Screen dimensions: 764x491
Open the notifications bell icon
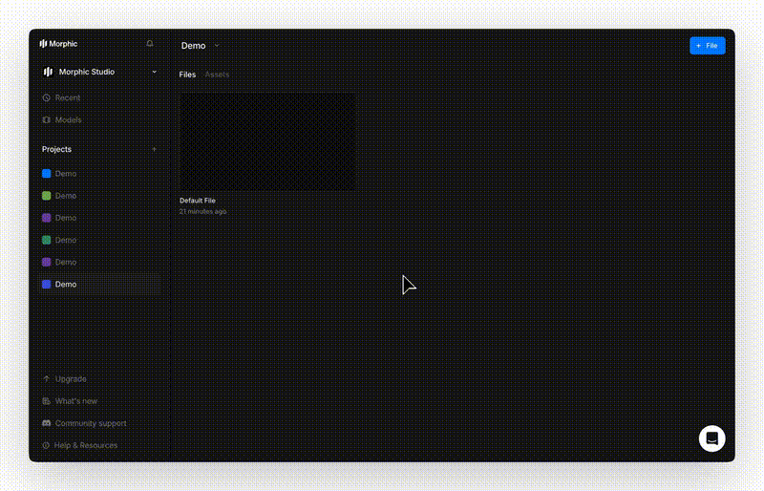click(x=150, y=44)
